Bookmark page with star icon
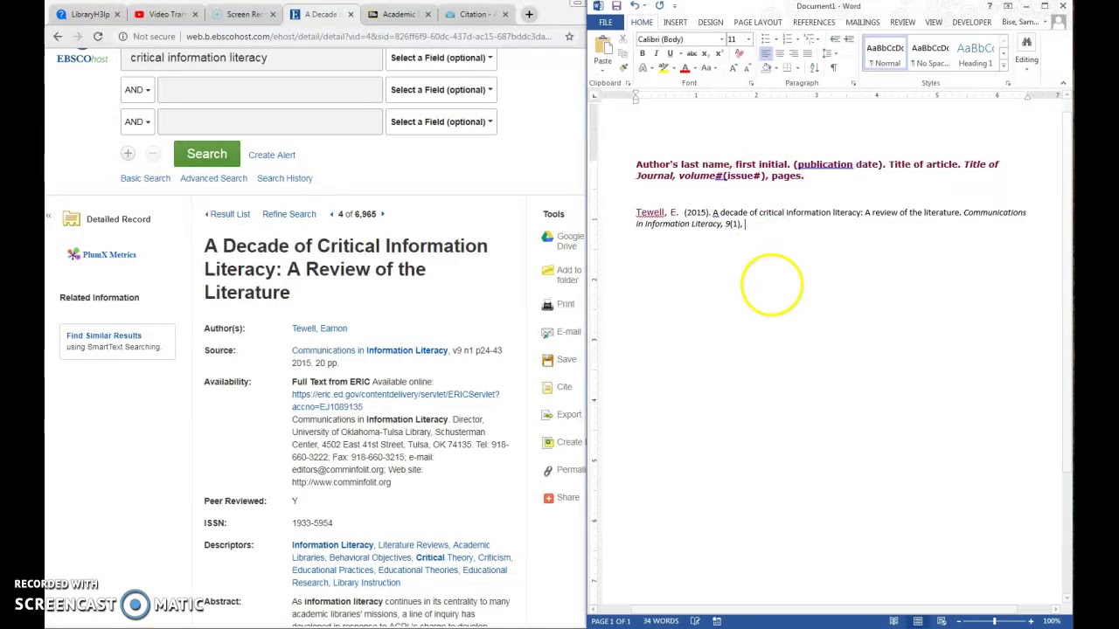The width and height of the screenshot is (1119, 629). (569, 37)
